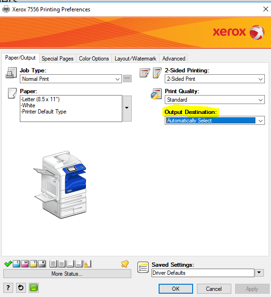This screenshot has width=271, height=297.
Task: Open the Print Quality dropdown
Action: [x=215, y=100]
